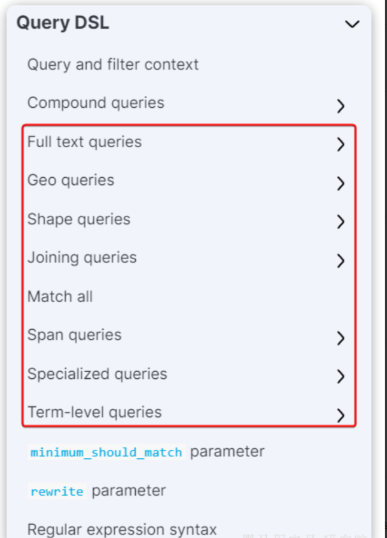The height and width of the screenshot is (538, 387).
Task: Select Compound queries label
Action: coord(96,103)
